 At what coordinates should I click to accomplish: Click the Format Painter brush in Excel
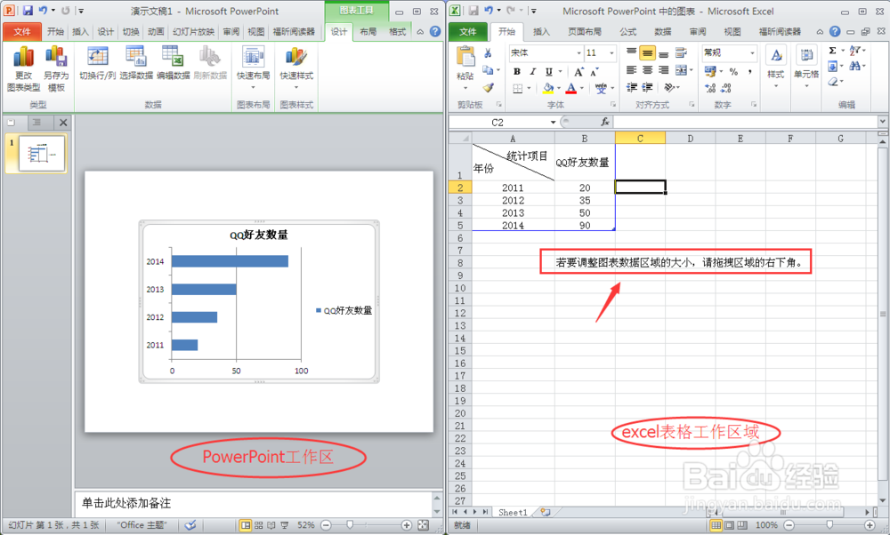click(x=488, y=88)
